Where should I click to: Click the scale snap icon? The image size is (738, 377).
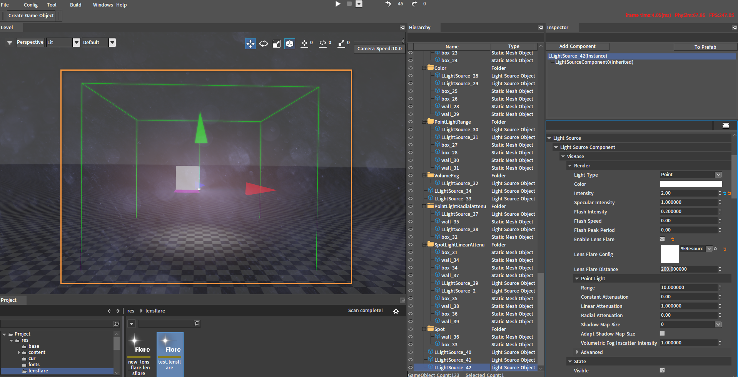(341, 43)
